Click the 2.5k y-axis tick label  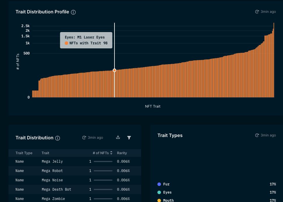coord(25,26)
